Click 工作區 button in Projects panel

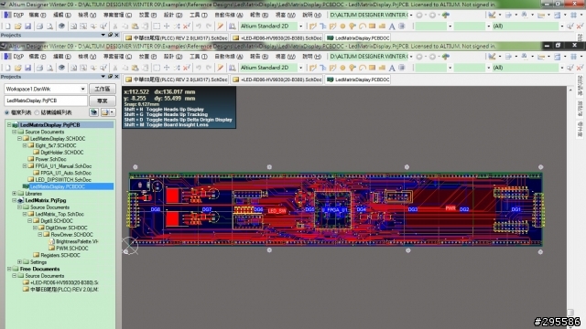(102, 90)
